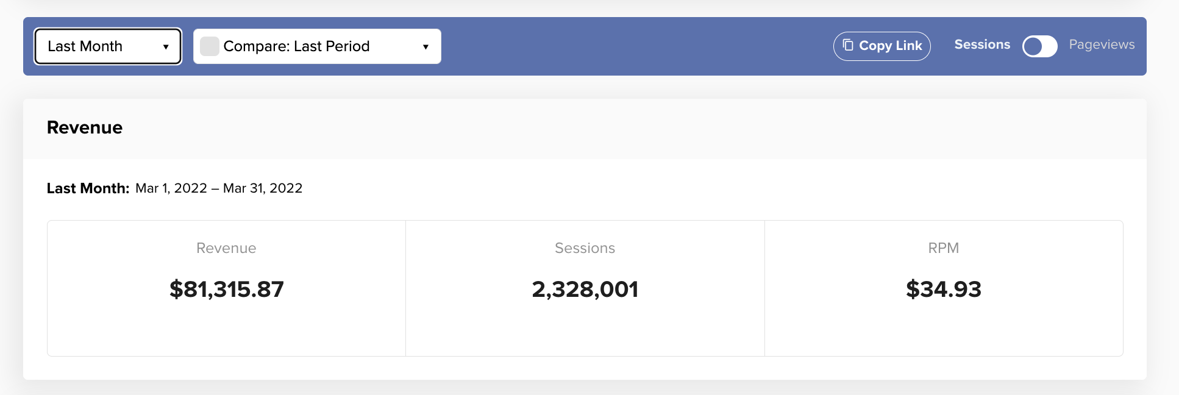Click the 2,328,001 sessions value
1179x395 pixels.
point(585,289)
